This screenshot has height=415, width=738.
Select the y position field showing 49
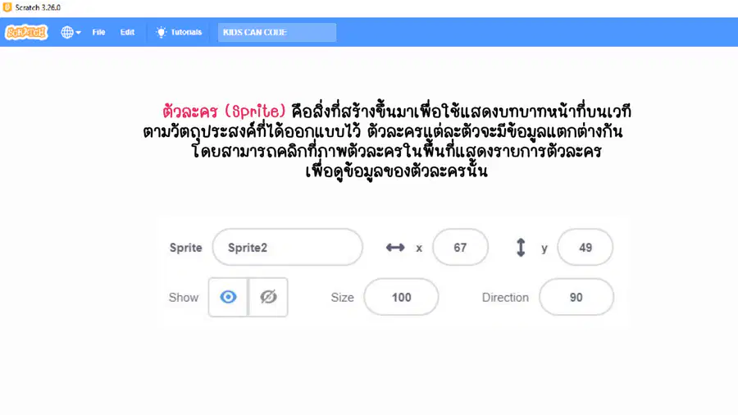585,247
